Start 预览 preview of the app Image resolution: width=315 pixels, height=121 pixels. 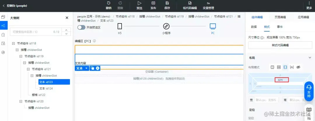tap(139, 3)
